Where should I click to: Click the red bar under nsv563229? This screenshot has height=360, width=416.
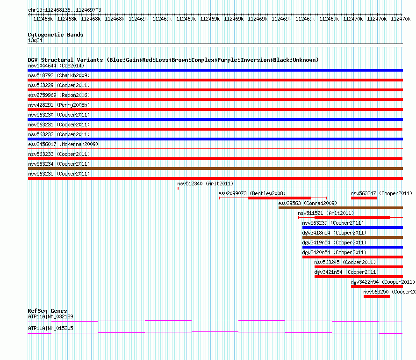coord(215,90)
